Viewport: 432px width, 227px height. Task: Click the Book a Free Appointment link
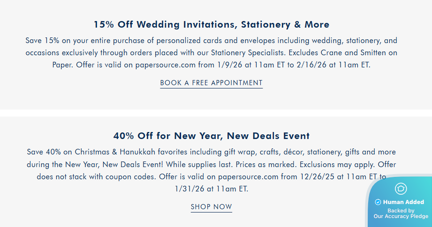(x=211, y=83)
